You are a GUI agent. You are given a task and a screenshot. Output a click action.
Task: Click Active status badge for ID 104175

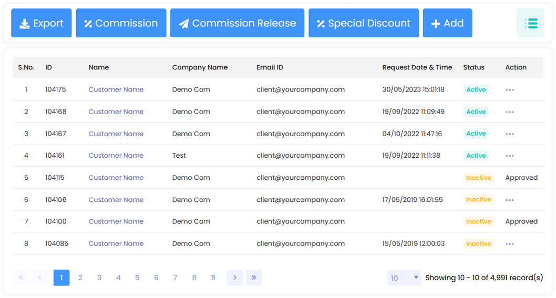tap(476, 90)
